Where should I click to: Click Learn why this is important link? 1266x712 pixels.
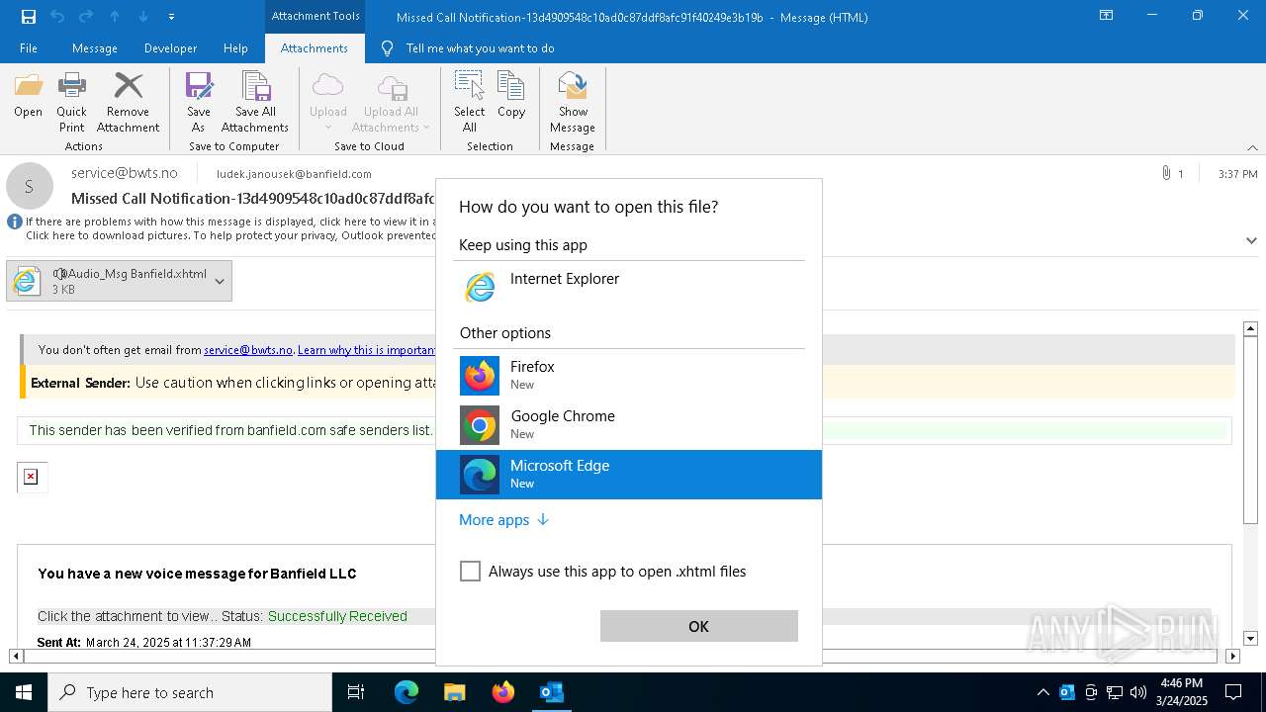367,350
